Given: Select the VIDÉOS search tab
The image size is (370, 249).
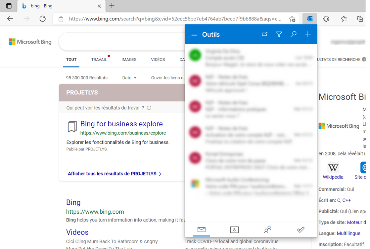Looking at the screenshot, I should 158,60.
